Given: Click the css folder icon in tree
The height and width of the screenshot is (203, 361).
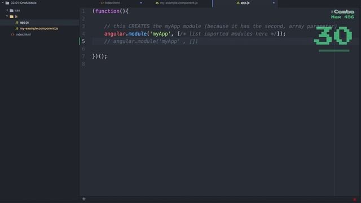Looking at the screenshot, I should tap(11, 10).
